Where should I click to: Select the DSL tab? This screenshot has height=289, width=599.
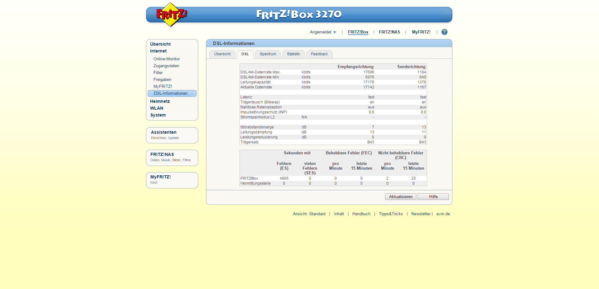coord(245,54)
